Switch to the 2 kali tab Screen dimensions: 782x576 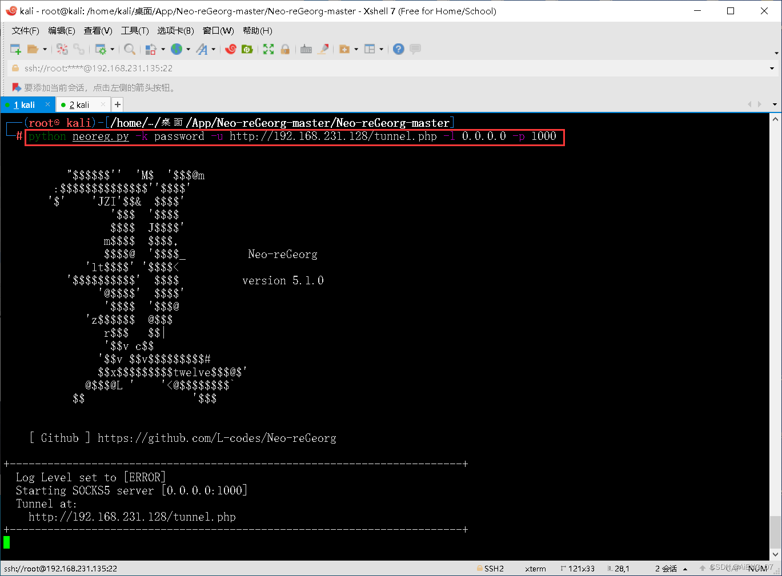tap(79, 105)
